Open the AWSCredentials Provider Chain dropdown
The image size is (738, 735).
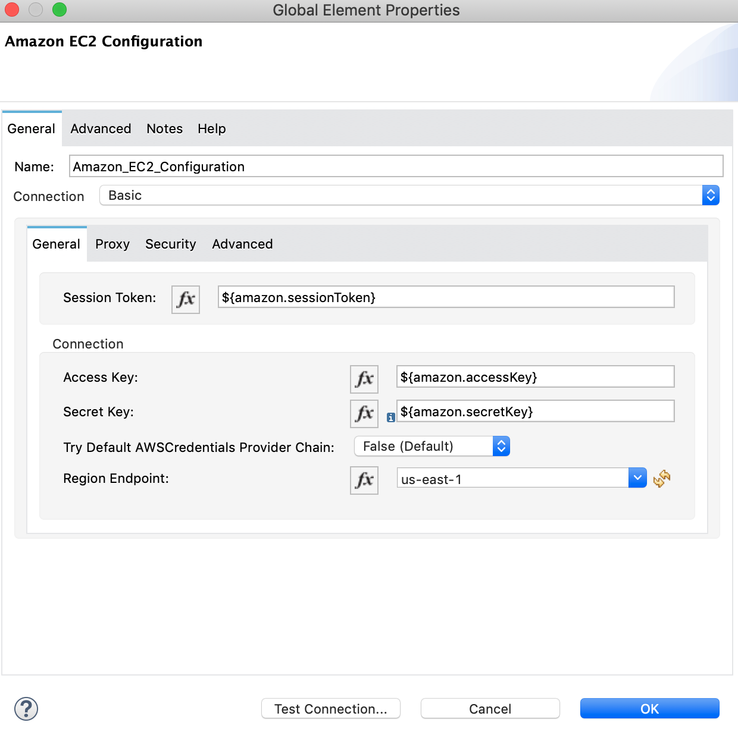click(501, 446)
